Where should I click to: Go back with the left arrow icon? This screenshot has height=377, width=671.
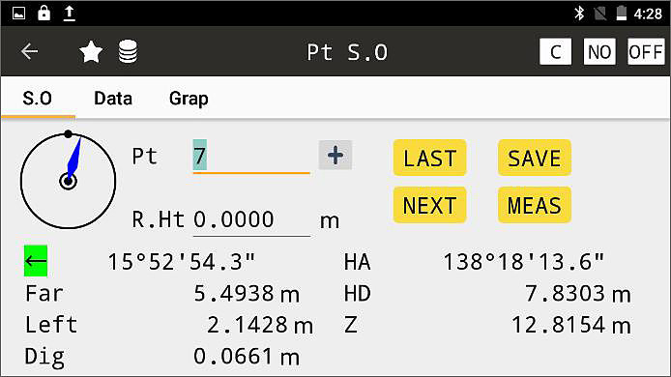30,52
